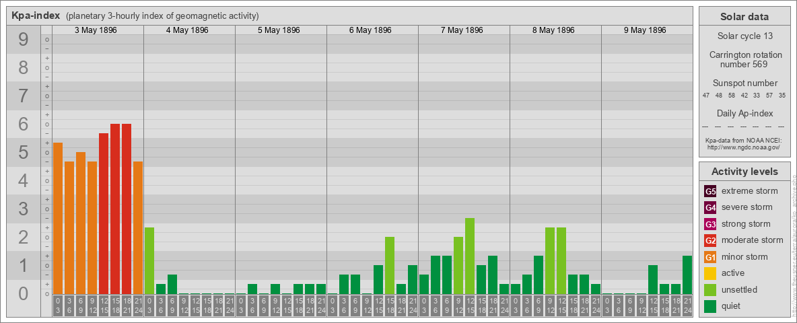
Task: Click sunspot number value 42
Action: click(x=744, y=96)
